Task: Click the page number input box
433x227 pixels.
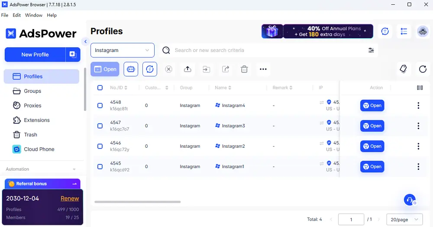Action: 351,220
